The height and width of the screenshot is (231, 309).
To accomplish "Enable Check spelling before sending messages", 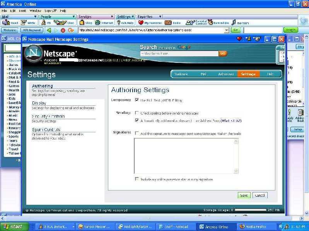I will tap(137, 113).
